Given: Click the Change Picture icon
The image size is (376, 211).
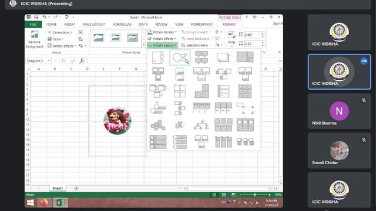Looking at the screenshot, I should click(80, 39).
